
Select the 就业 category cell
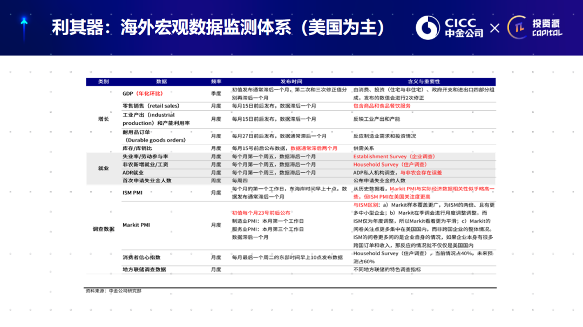click(x=103, y=168)
